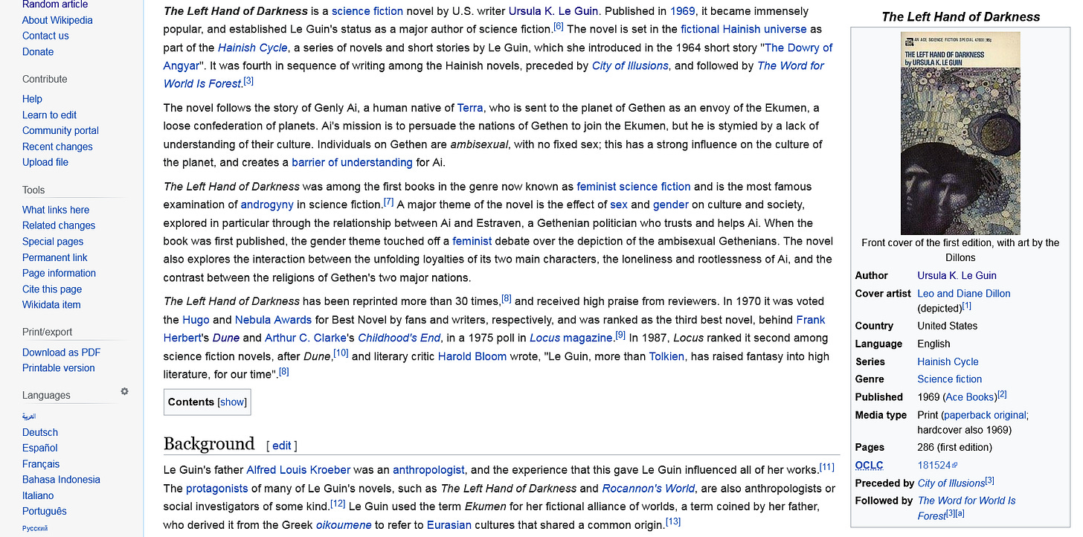This screenshot has height=537, width=1083.
Task: Open Science fiction genre infobox link
Action: pyautogui.click(x=950, y=379)
